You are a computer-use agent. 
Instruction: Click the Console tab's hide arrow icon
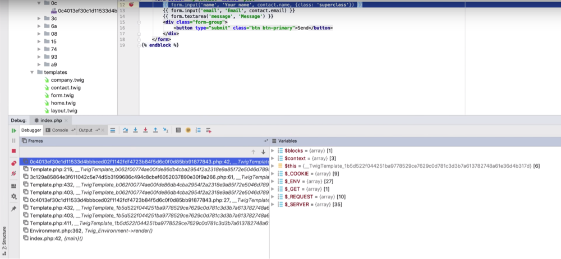pyautogui.click(x=73, y=130)
